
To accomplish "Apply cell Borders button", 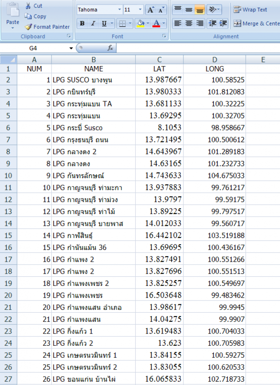I will coord(122,23).
